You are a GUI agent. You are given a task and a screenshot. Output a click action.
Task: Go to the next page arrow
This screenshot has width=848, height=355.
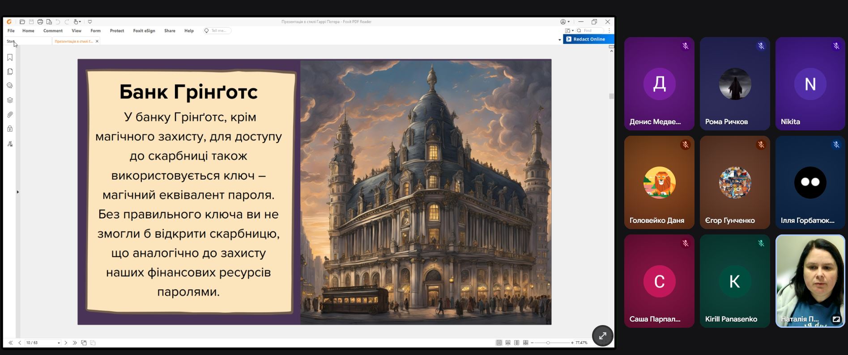click(x=66, y=343)
